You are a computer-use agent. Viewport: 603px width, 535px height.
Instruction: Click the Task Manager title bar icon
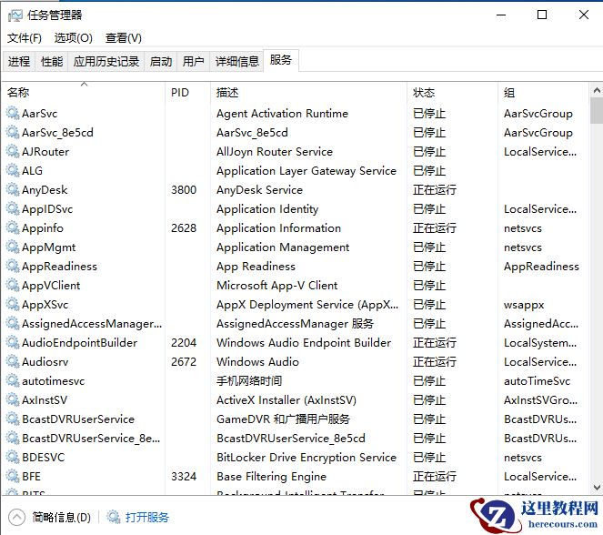pyautogui.click(x=15, y=15)
